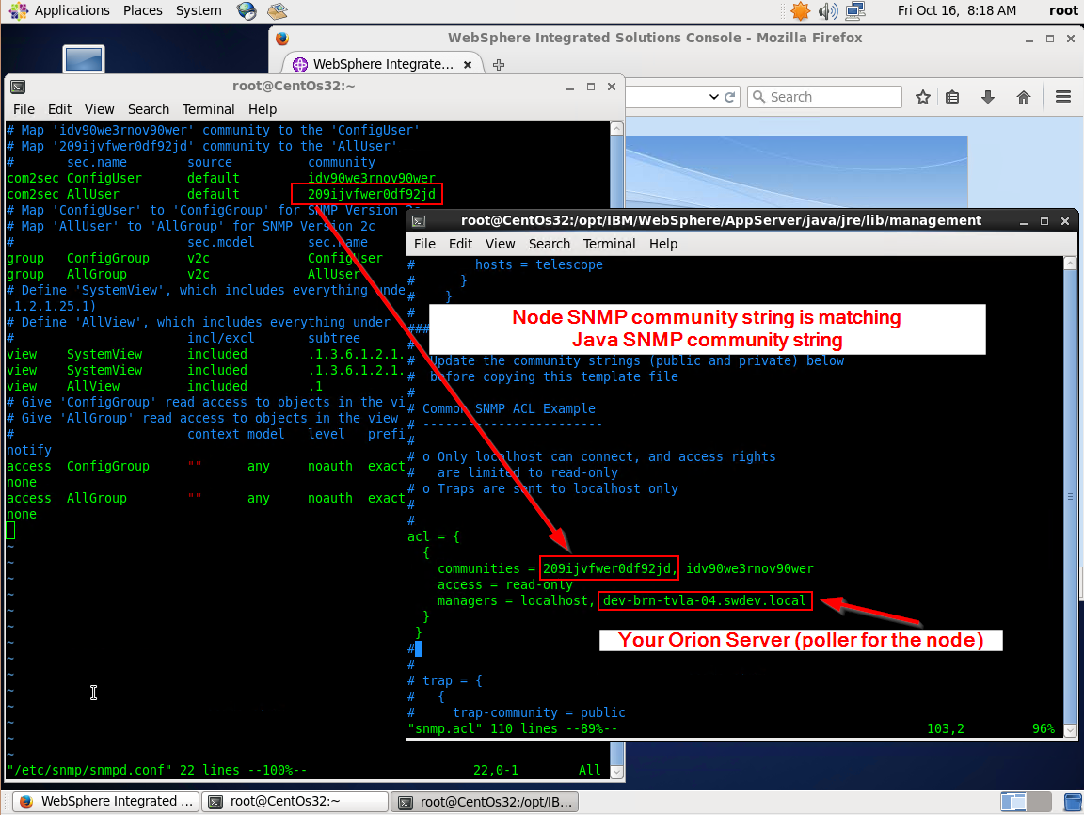The width and height of the screenshot is (1084, 815).
Task: Launch web browser from panel globe icon
Action: pos(247,10)
